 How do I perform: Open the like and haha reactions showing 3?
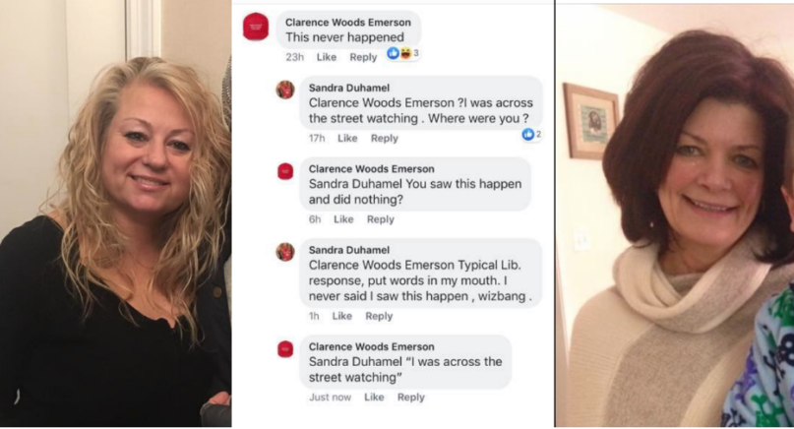tap(403, 53)
